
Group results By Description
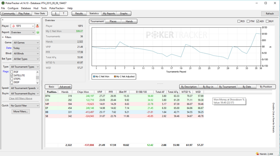tap(189, 87)
